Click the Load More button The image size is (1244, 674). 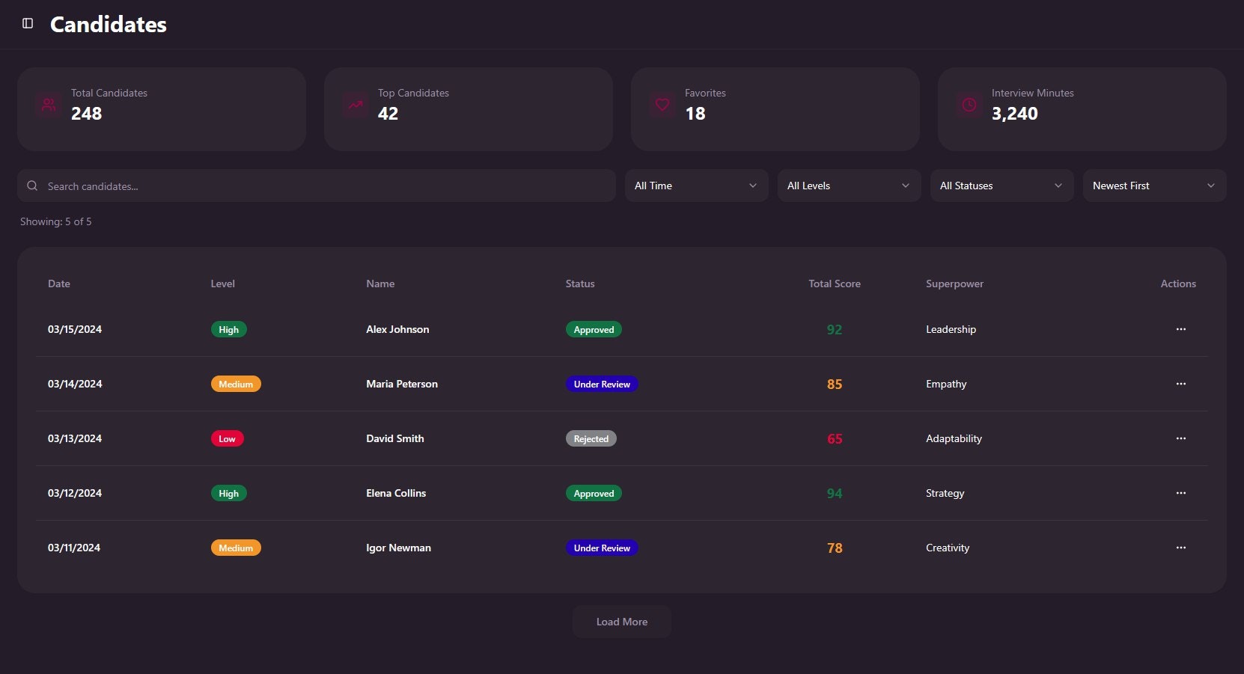(x=621, y=621)
